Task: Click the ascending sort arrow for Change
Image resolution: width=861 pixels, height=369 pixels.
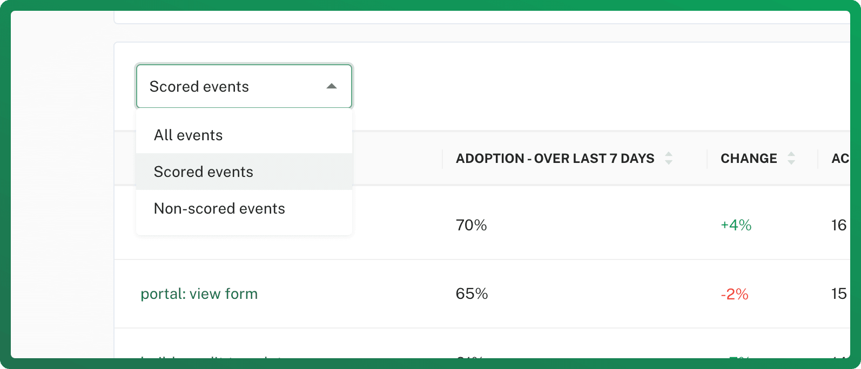Action: [791, 154]
